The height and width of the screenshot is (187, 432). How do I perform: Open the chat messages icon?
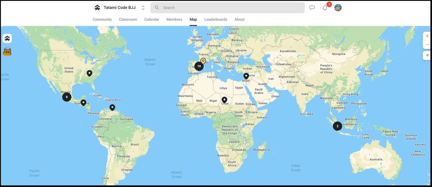[312, 8]
